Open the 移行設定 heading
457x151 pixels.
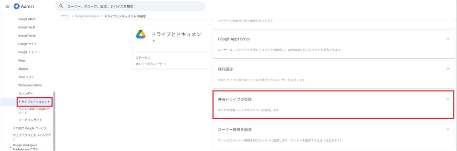click(x=225, y=69)
